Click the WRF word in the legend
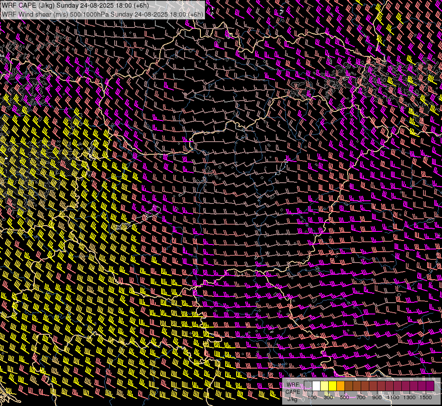The image size is (442, 406). tap(293, 385)
